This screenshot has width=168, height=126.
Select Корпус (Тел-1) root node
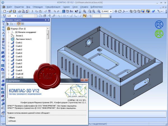18,29
